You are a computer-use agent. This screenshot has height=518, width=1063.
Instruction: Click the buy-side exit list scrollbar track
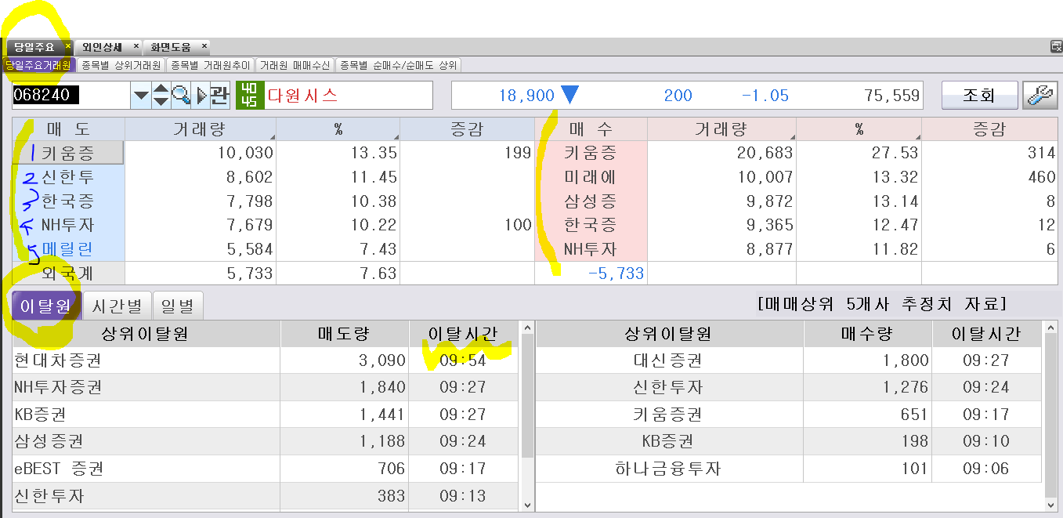tap(1050, 416)
